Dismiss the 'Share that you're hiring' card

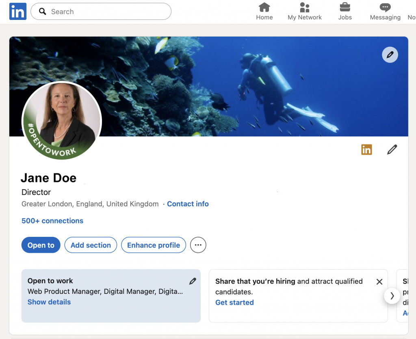point(379,282)
